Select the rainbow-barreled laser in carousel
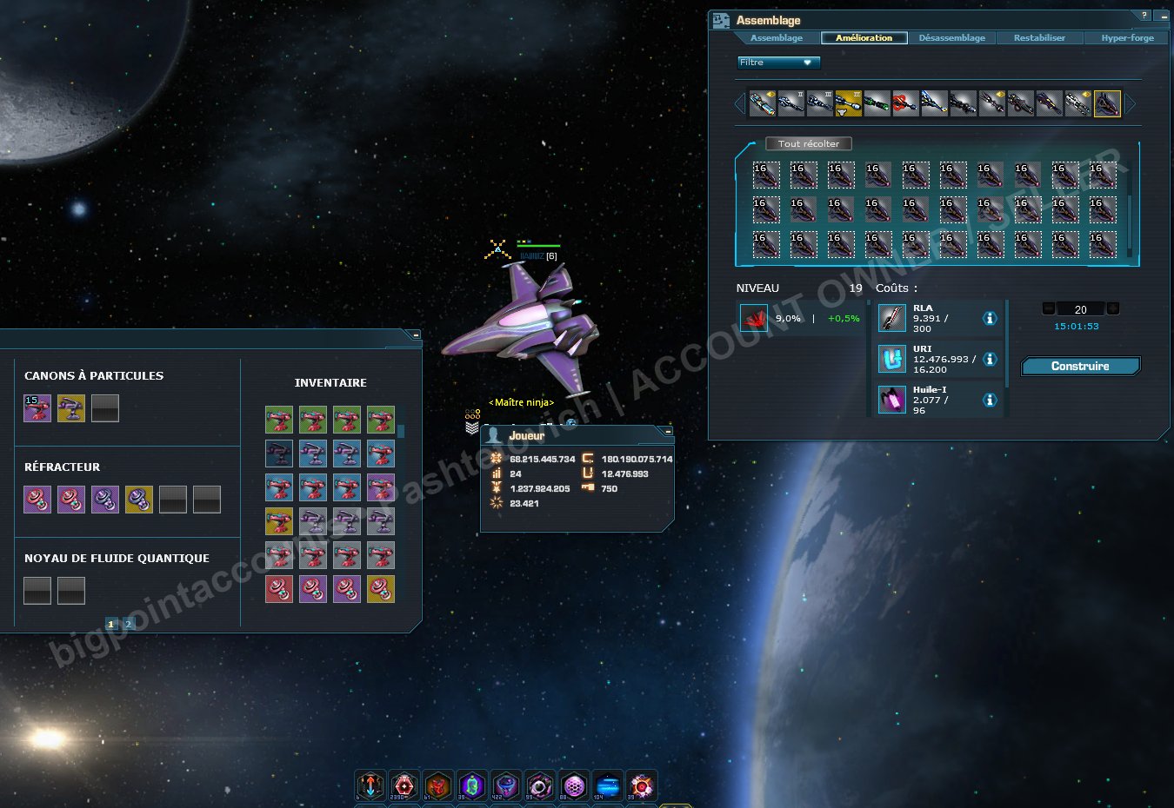1174x808 pixels. (763, 103)
